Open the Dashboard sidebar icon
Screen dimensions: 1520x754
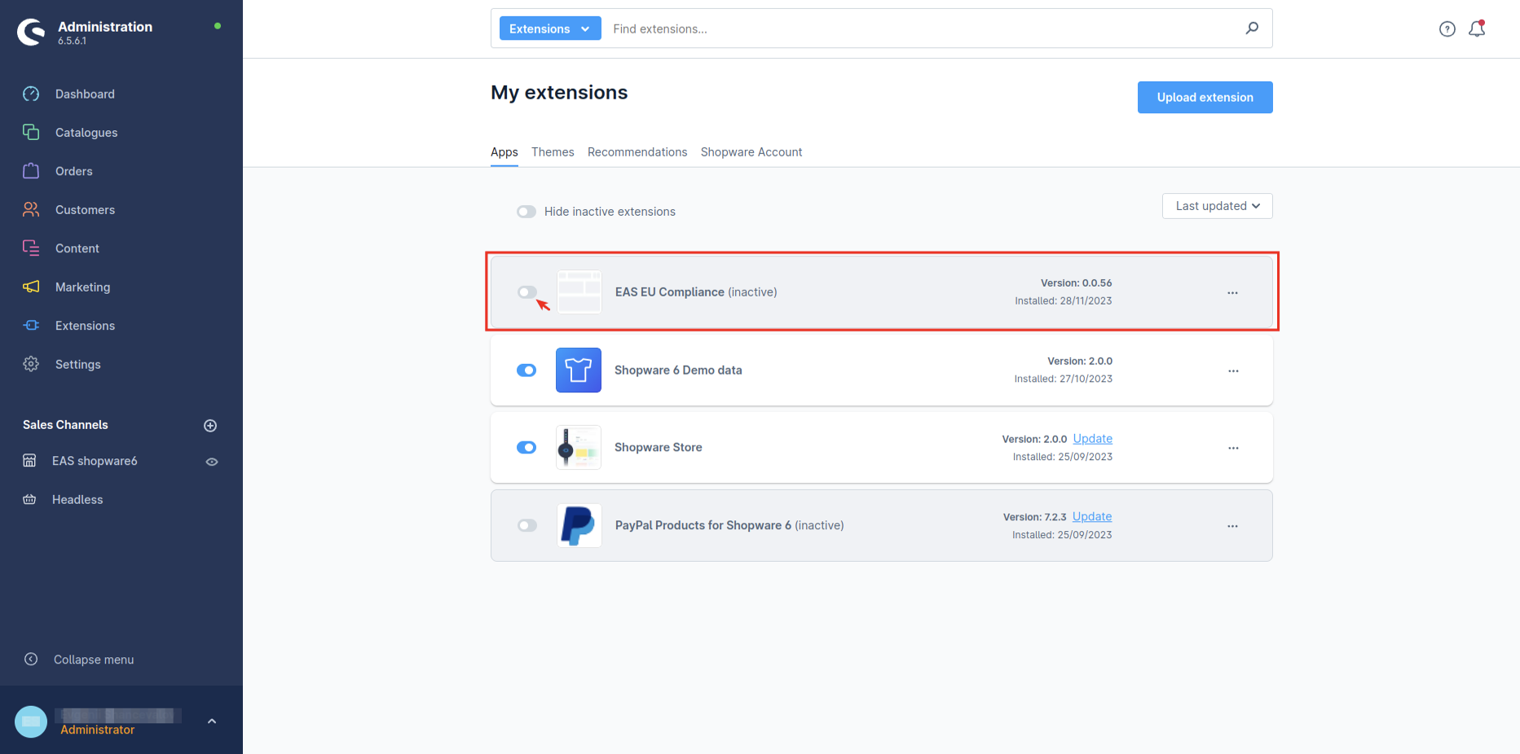click(31, 94)
